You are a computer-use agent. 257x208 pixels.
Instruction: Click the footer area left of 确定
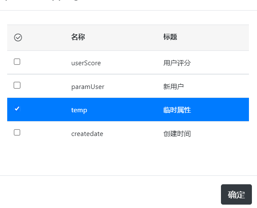tap(110, 194)
